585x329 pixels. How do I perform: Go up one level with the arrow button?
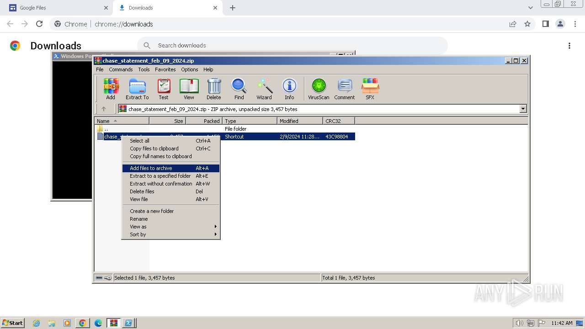[x=104, y=109]
